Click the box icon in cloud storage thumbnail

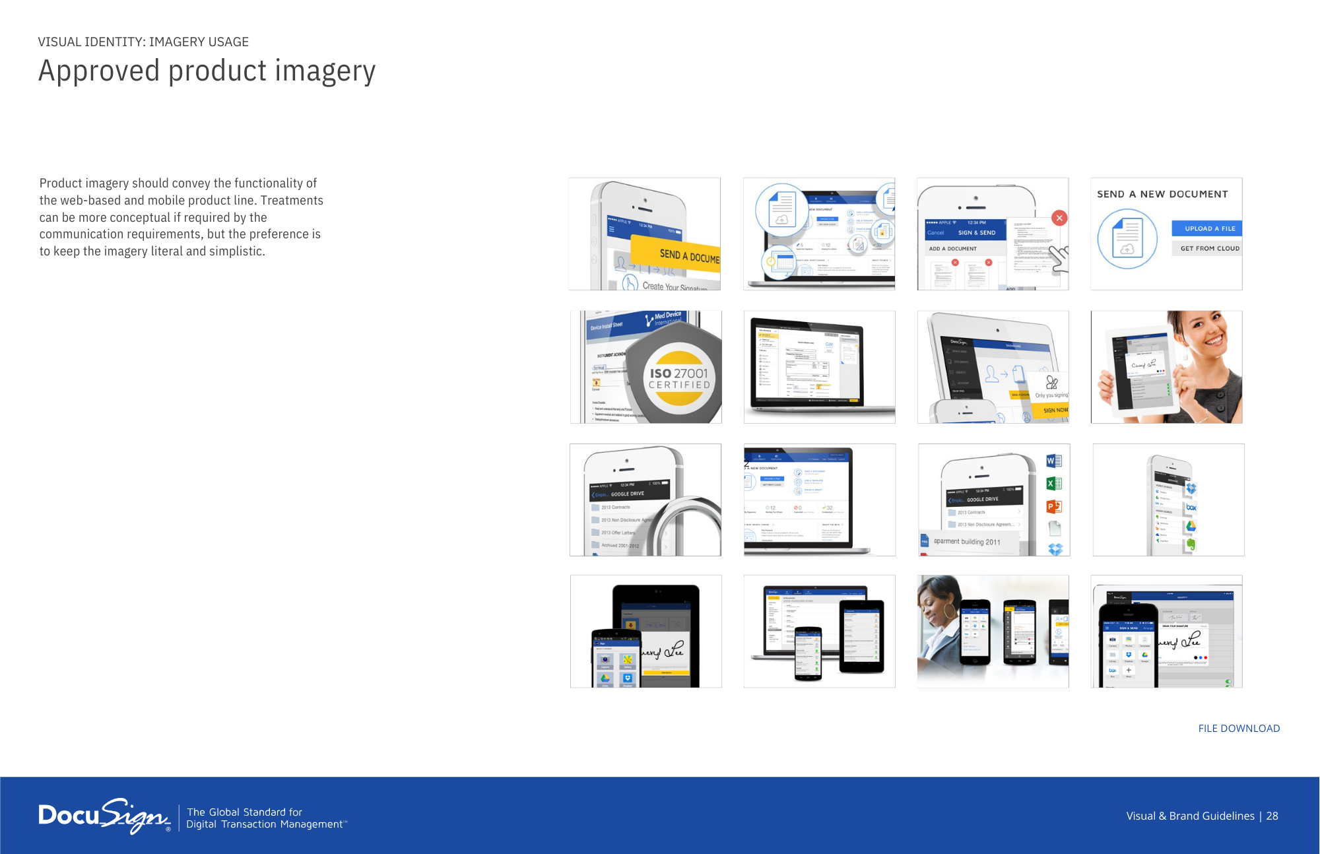pyautogui.click(x=1191, y=508)
